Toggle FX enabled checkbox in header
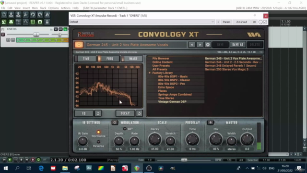This screenshot has width=307, height=173. point(265,22)
